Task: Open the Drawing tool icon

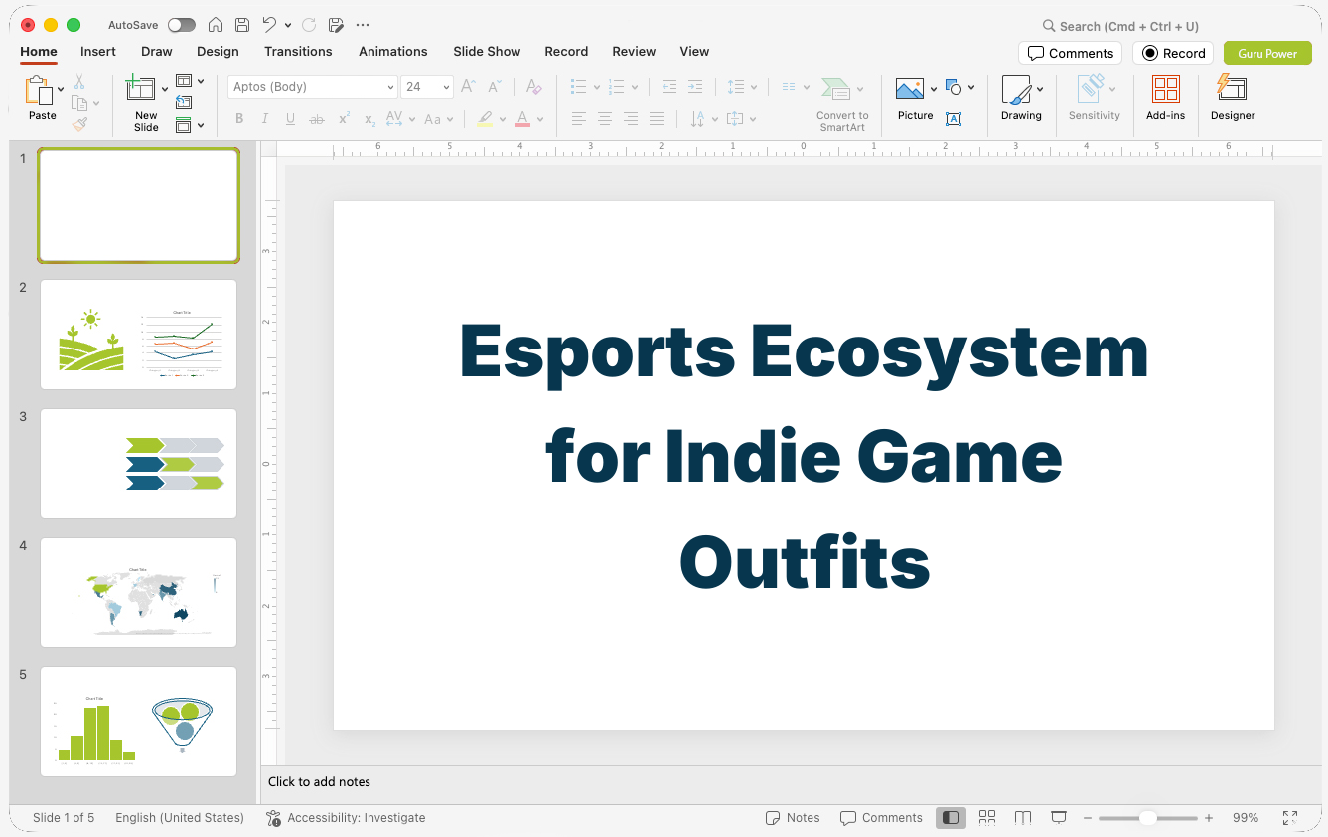Action: [1016, 90]
